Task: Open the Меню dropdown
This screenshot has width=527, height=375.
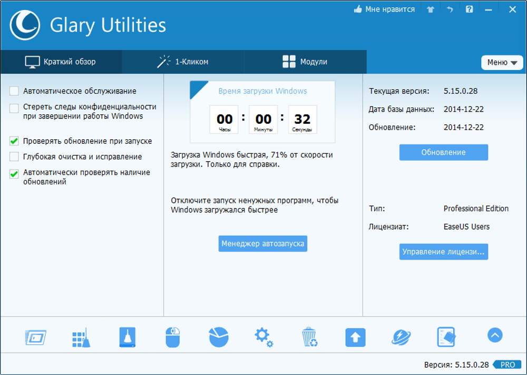Action: 501,62
